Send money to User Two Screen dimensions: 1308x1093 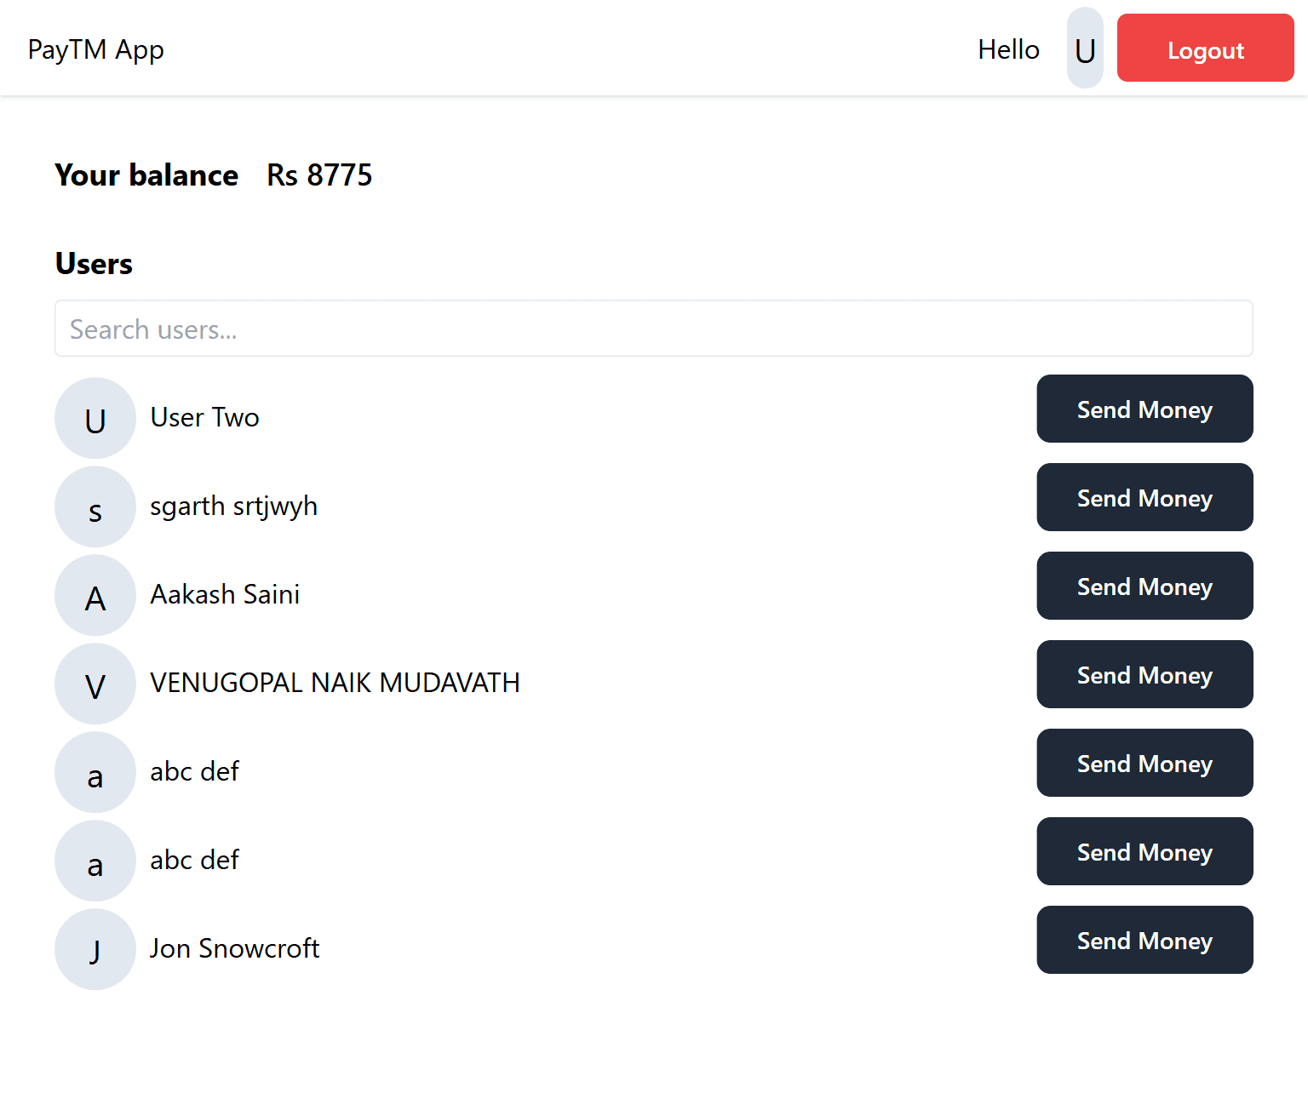coord(1144,409)
